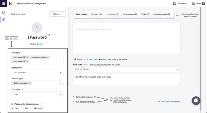Switch to the Locations (3) tab
This screenshot has height=113, width=207.
pos(112,15)
